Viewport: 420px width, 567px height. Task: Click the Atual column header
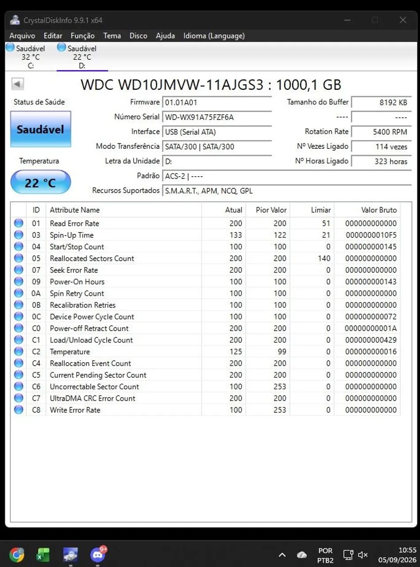(x=223, y=210)
